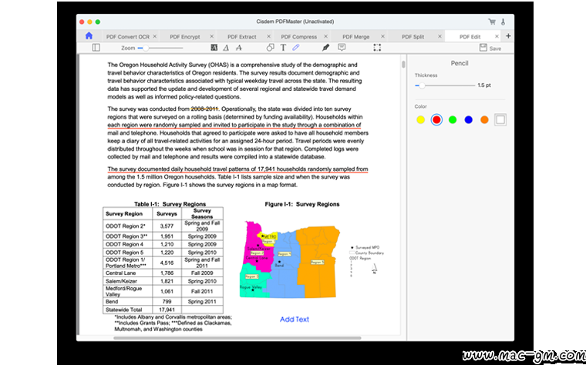Close the PDF Encrypt tab
Viewport: 586px width, 365px height.
[211, 36]
